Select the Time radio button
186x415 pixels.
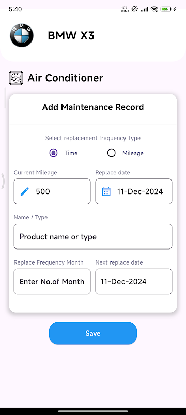(x=54, y=153)
